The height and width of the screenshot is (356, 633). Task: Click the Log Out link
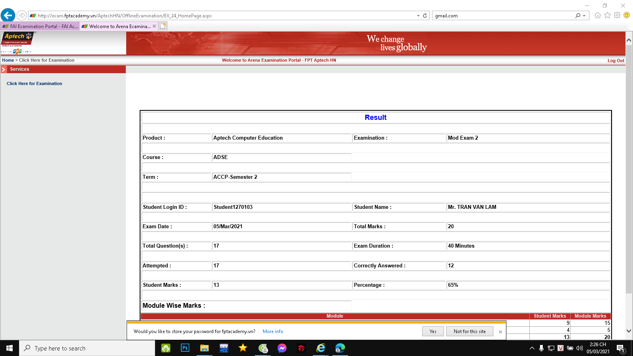pyautogui.click(x=616, y=61)
